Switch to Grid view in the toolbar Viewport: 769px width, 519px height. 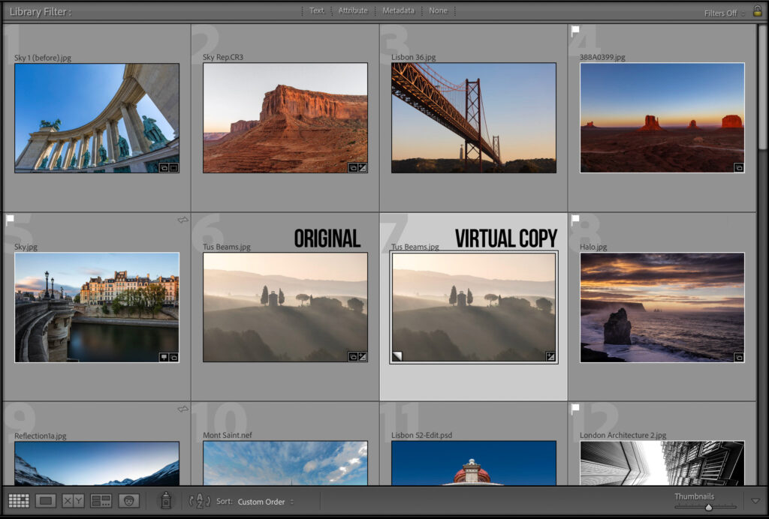[19, 500]
